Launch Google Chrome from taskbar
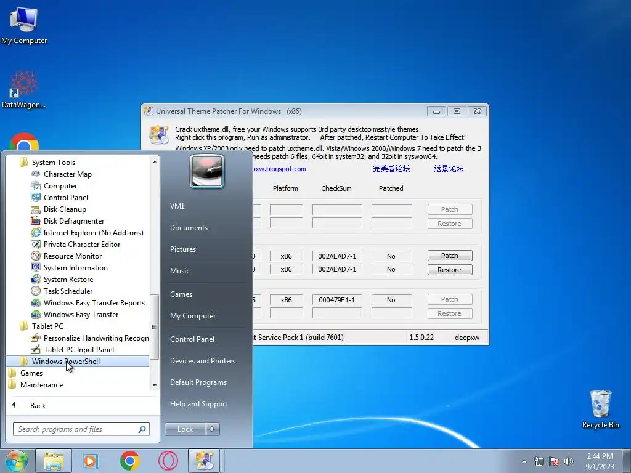The width and height of the screenshot is (631, 473). (129, 461)
